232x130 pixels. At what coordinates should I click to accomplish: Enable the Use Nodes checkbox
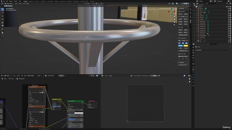point(28,75)
